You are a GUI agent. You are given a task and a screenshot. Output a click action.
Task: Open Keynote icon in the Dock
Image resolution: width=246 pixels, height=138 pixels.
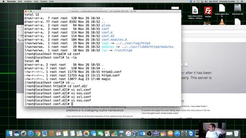pyautogui.click(x=121, y=133)
